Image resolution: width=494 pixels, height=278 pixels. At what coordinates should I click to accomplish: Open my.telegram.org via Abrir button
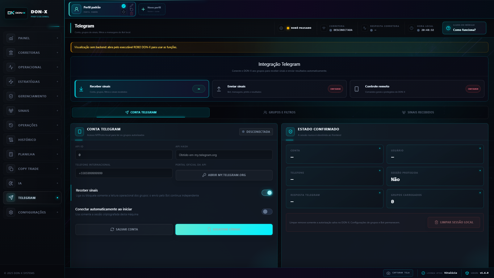224,175
